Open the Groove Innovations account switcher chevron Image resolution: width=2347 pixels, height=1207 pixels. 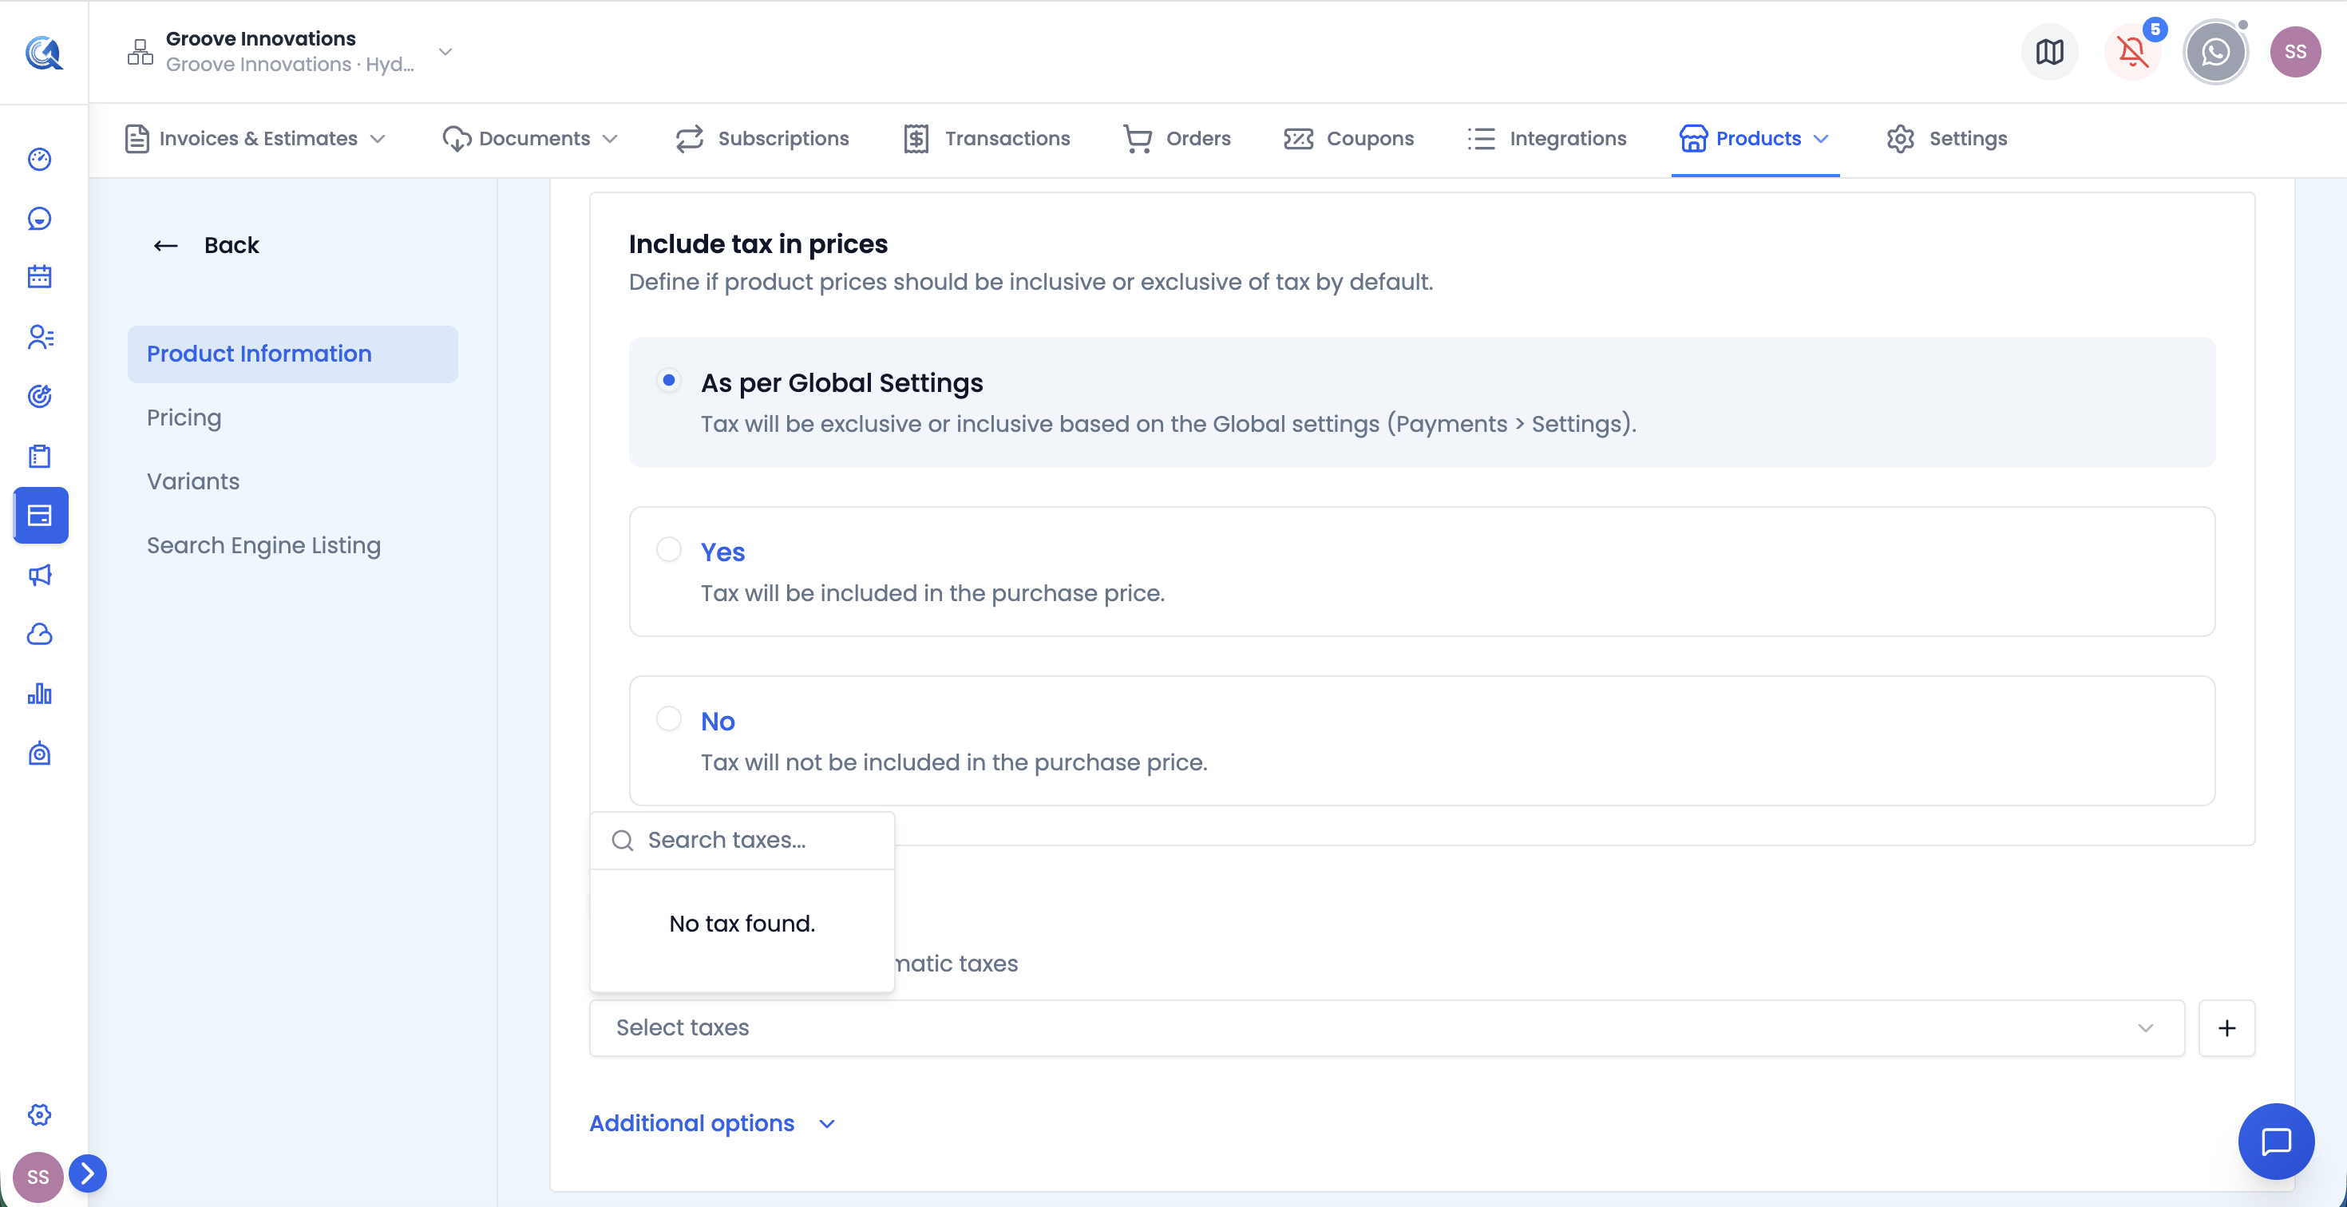pyautogui.click(x=445, y=52)
